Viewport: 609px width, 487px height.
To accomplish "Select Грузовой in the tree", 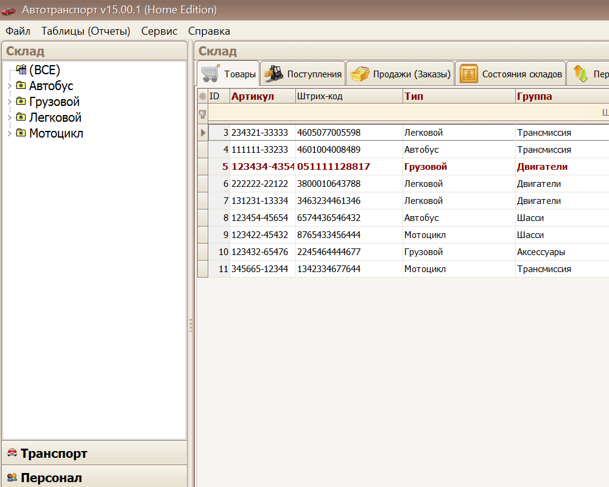I will click(x=54, y=102).
